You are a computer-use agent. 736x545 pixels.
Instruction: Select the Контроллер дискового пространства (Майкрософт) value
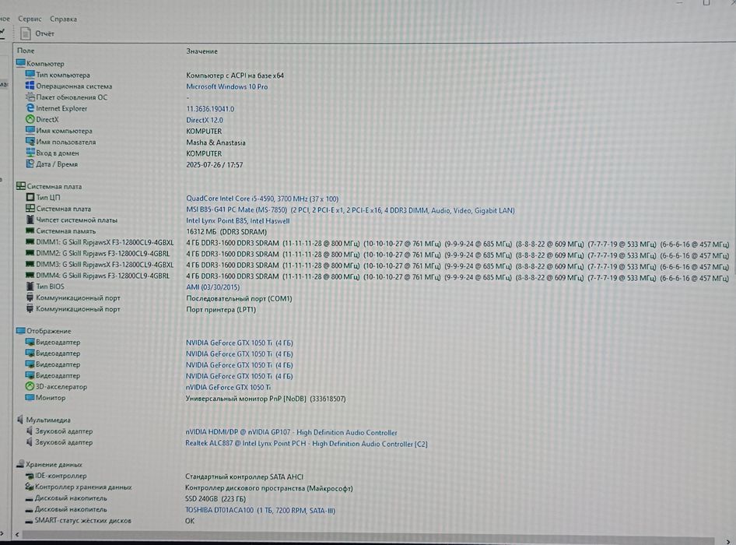coord(269,488)
